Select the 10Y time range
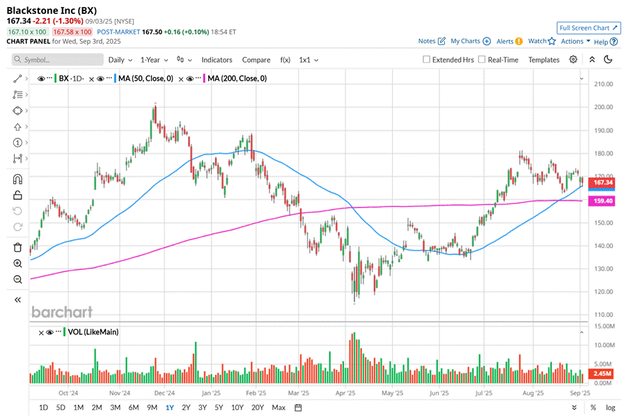628x417 pixels. pos(237,407)
